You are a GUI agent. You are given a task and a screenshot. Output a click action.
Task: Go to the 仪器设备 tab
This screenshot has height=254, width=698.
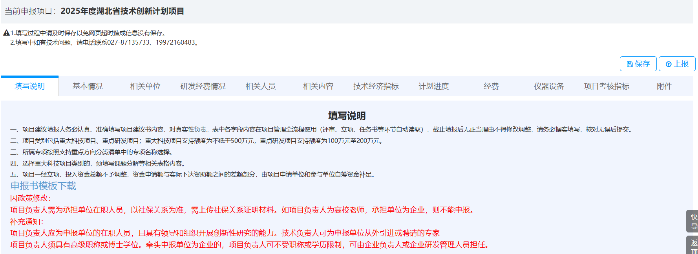point(549,86)
